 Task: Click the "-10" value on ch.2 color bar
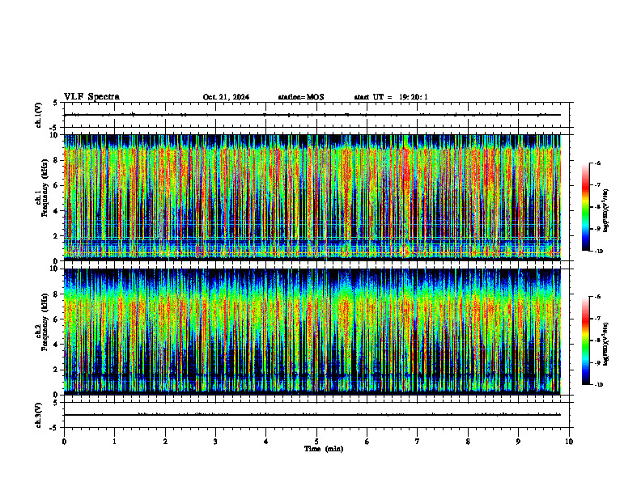597,384
